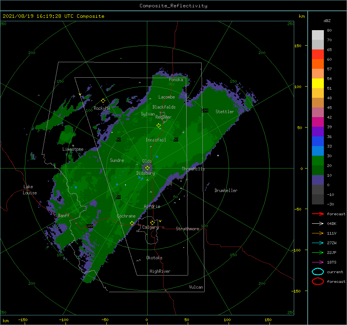Select the Didsbury map label
347x325 pixels.
click(146, 173)
